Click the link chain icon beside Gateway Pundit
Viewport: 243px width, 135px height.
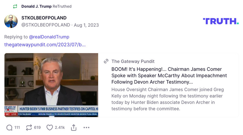click(106, 61)
